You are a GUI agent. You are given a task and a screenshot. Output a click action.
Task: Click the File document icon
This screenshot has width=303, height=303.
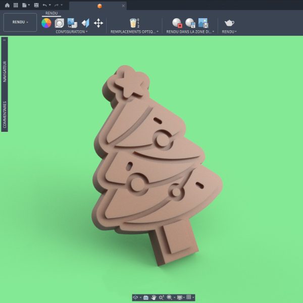(24, 5)
